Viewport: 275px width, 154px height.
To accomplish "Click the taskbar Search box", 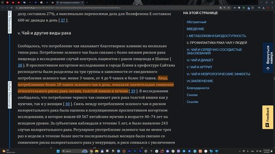I will (x=74, y=151).
